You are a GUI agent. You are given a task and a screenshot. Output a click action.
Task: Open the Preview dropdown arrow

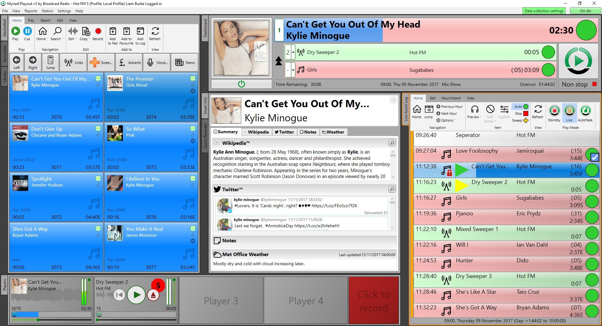pos(481,117)
